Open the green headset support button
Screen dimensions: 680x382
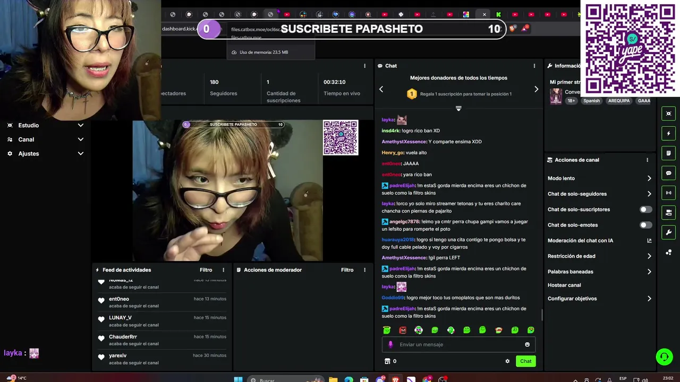pyautogui.click(x=664, y=357)
